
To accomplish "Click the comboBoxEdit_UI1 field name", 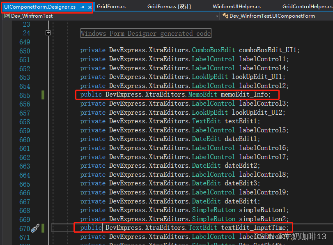I will pos(267,50).
